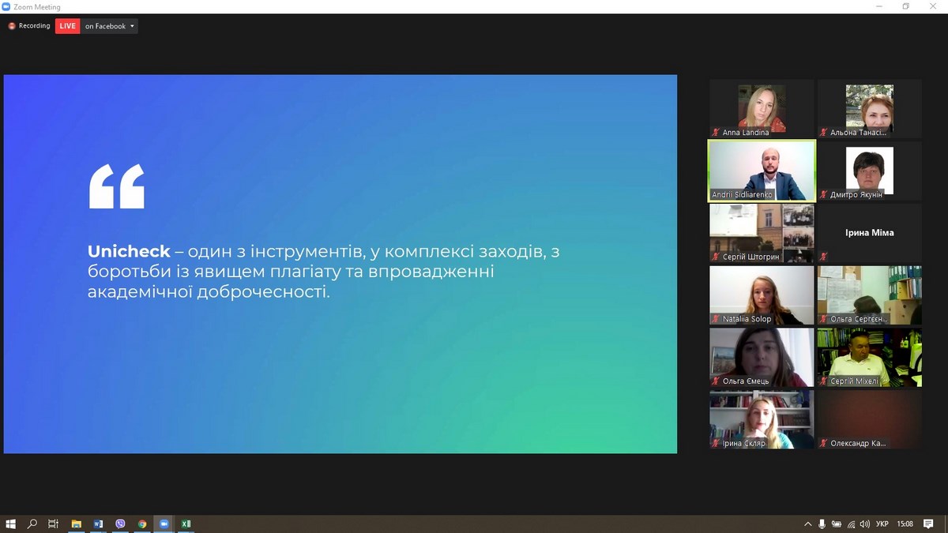Click muted mic icon on Nataliia Solop's tile
Viewport: 948px width, 533px height.
pyautogui.click(x=716, y=319)
